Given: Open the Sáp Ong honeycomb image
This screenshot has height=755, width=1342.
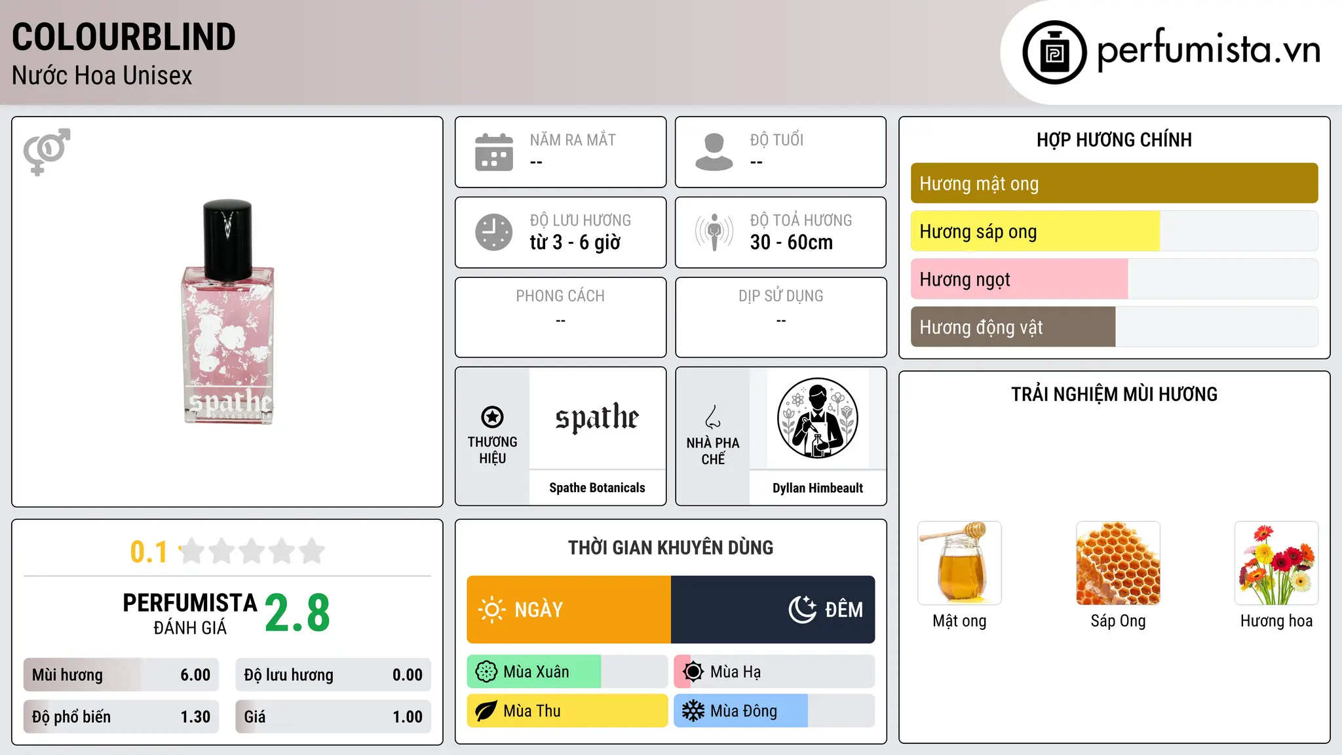Looking at the screenshot, I should 1118,563.
